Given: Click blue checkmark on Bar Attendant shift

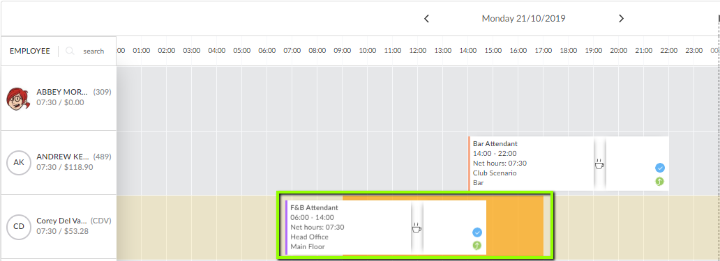Looking at the screenshot, I should (660, 168).
